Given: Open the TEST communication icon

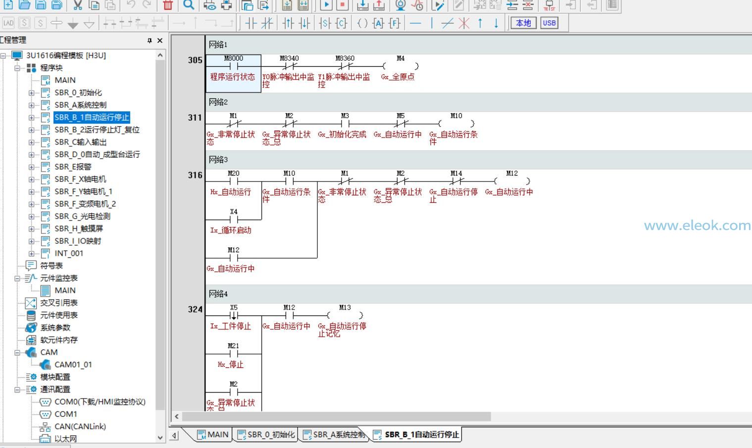Looking at the screenshot, I should (x=549, y=5).
